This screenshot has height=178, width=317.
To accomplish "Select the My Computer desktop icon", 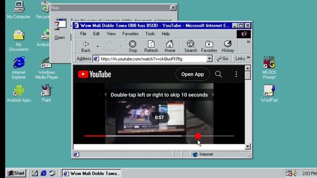I will pyautogui.click(x=19, y=10).
